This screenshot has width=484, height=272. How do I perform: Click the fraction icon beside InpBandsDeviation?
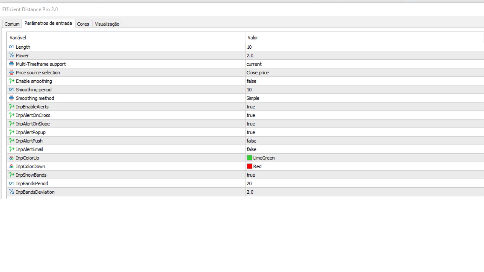[x=11, y=192]
